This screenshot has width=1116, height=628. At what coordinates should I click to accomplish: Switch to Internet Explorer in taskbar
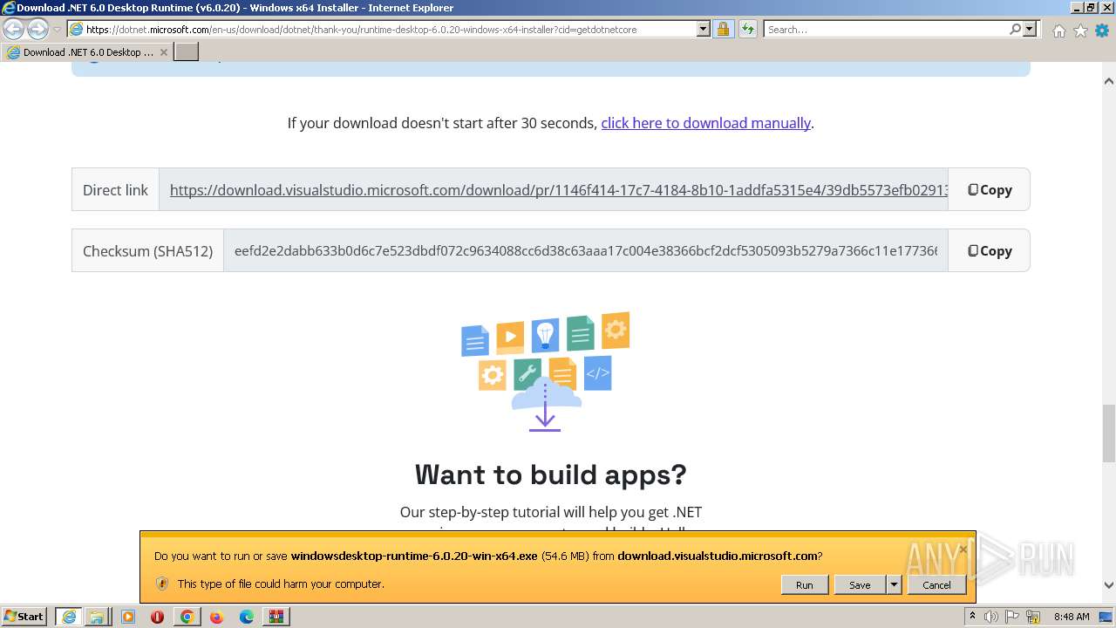click(x=69, y=617)
